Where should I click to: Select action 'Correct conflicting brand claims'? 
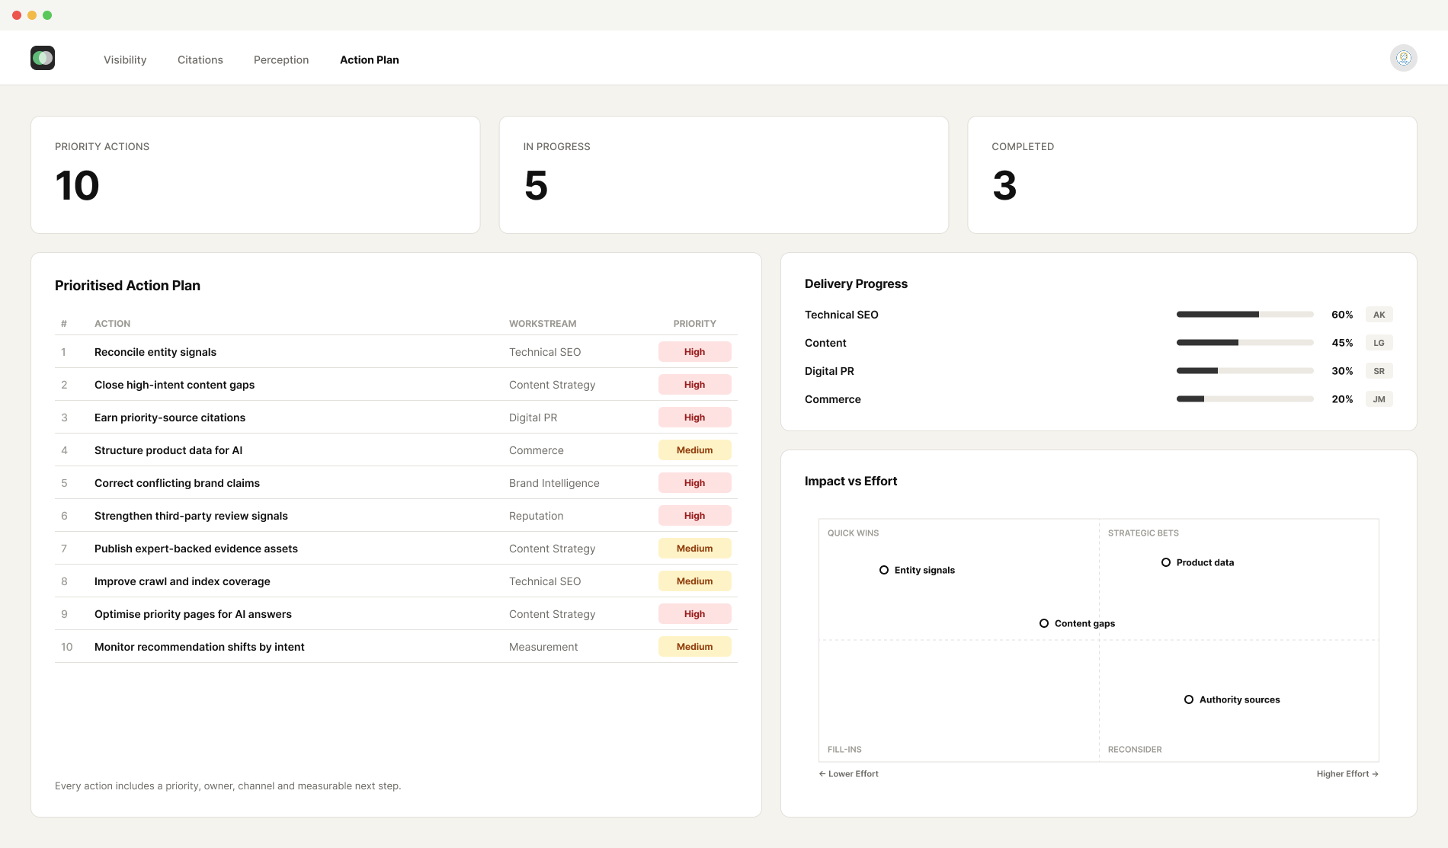(177, 483)
